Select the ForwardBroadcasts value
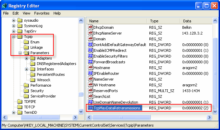This screenshot has width=220, height=130. point(109,62)
